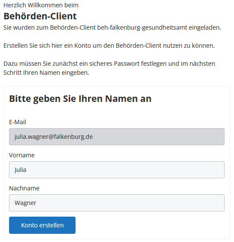The width and height of the screenshot is (234, 242).
Task: Click the word 'Passwort' in the instructions
Action: point(127,64)
